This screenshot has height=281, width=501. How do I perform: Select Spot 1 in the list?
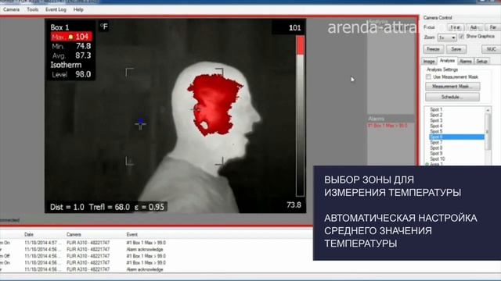(x=436, y=109)
